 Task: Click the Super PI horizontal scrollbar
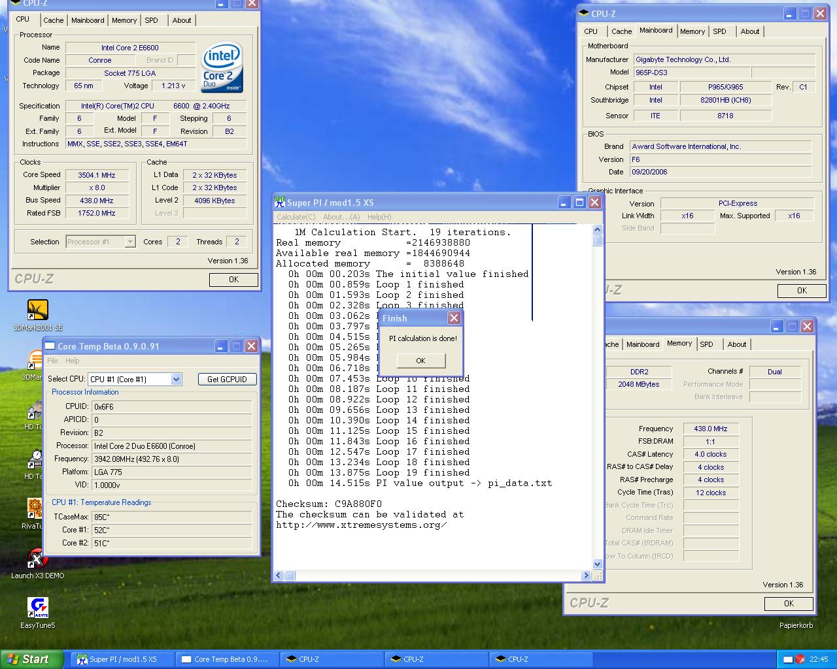(x=435, y=576)
